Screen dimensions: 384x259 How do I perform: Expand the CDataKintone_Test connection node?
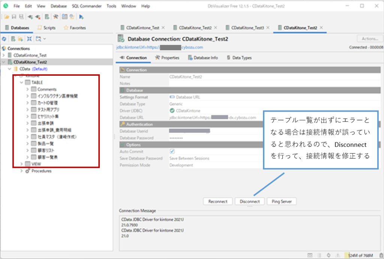coord(3,55)
